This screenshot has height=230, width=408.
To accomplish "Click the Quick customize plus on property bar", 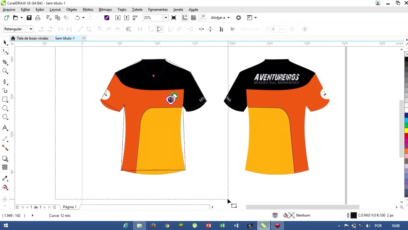I will coord(305,29).
